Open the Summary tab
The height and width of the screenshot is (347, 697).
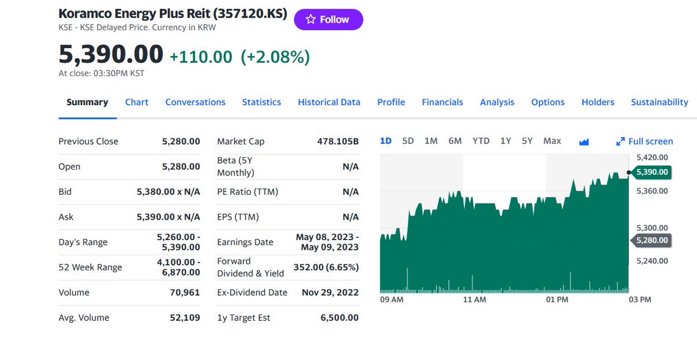(x=87, y=102)
